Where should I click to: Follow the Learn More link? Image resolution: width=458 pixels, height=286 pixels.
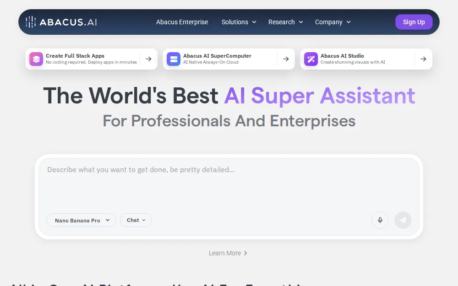pos(228,253)
